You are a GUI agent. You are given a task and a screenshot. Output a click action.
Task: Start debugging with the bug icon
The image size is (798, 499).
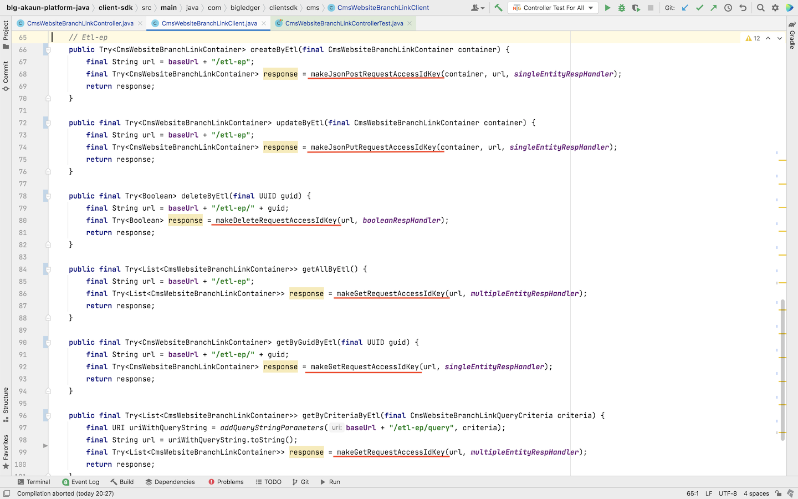621,8
